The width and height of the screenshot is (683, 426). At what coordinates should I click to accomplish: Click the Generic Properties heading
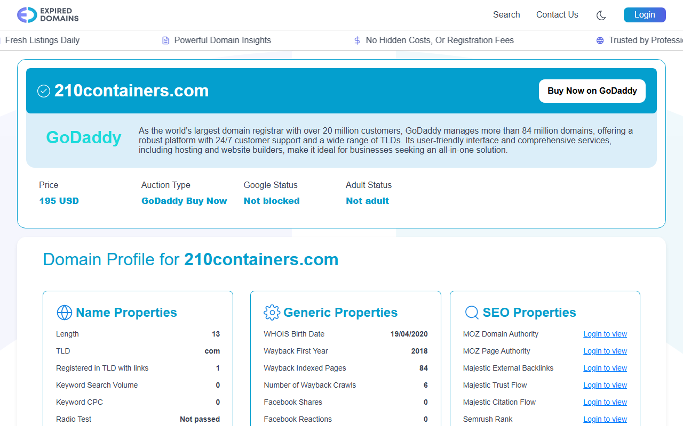[x=340, y=313]
